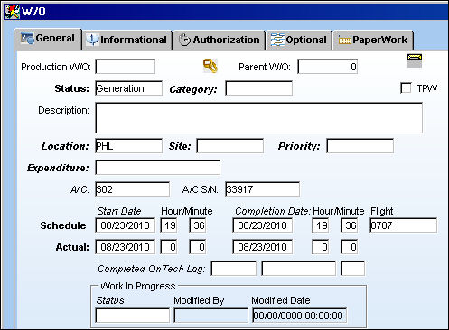
Task: Click middle Completed On Tech Log field
Action: tap(298, 269)
